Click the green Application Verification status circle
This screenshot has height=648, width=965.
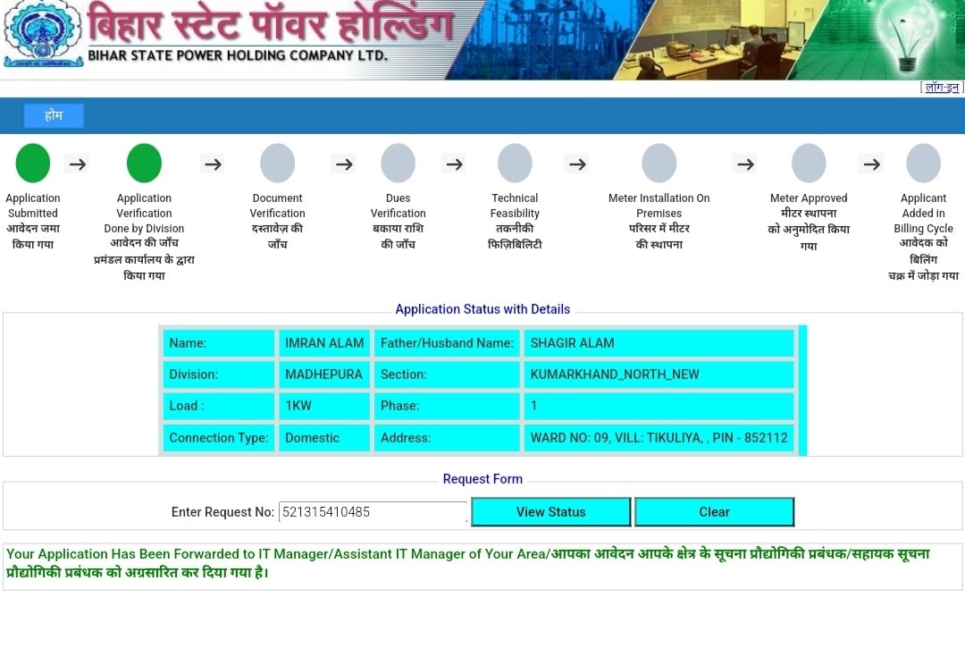pyautogui.click(x=144, y=163)
